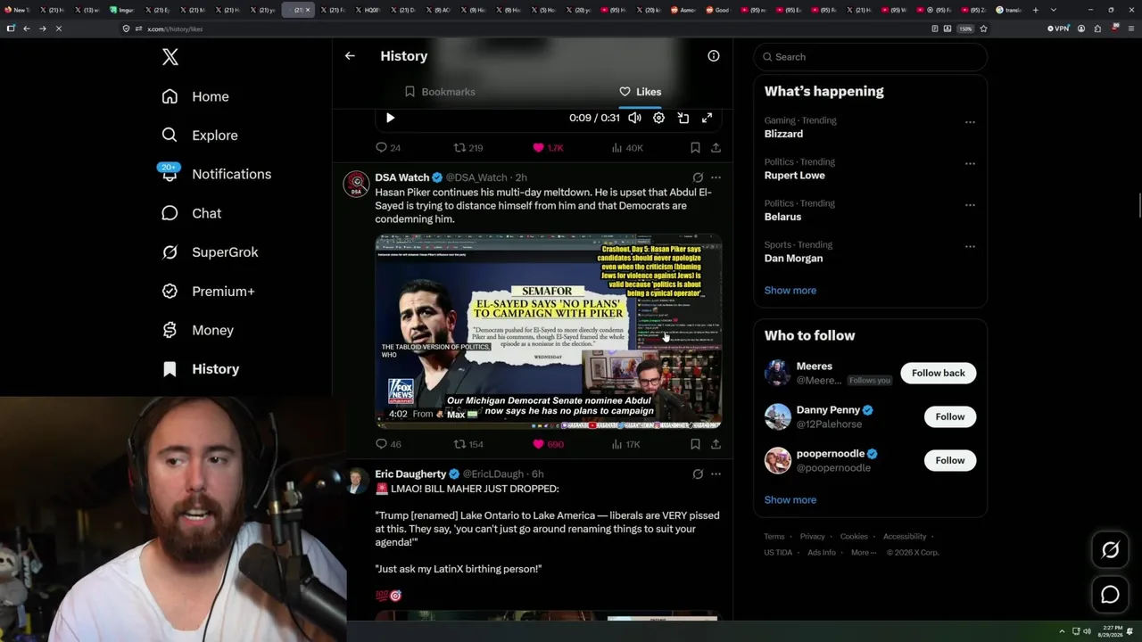1142x642 pixels.
Task: Open the Rupert Lowe trending topic
Action: 794,176
